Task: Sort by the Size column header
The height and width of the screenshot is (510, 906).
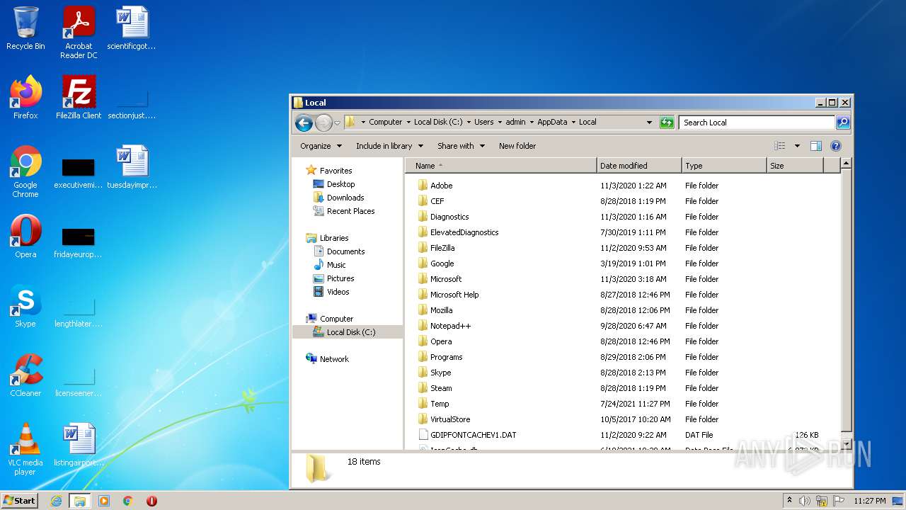Action: (x=795, y=166)
